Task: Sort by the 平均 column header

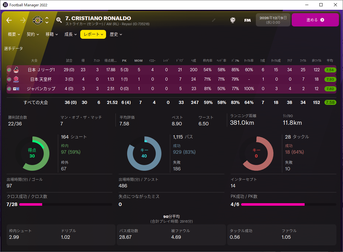Action: pos(330,61)
